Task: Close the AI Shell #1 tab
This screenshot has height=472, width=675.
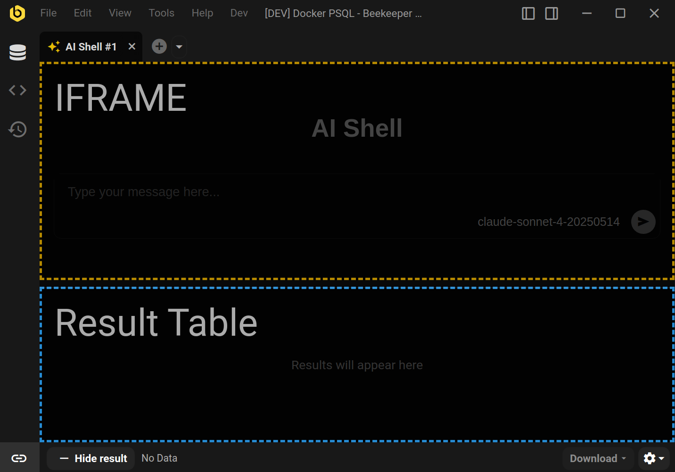Action: (132, 46)
